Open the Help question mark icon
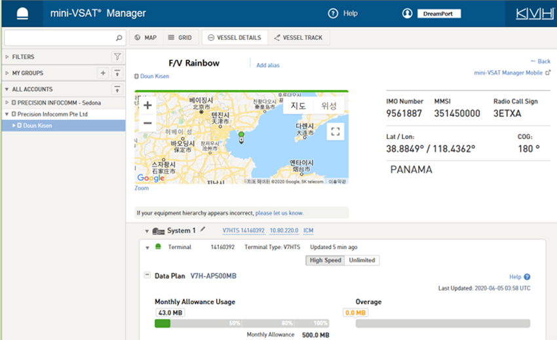 click(333, 14)
